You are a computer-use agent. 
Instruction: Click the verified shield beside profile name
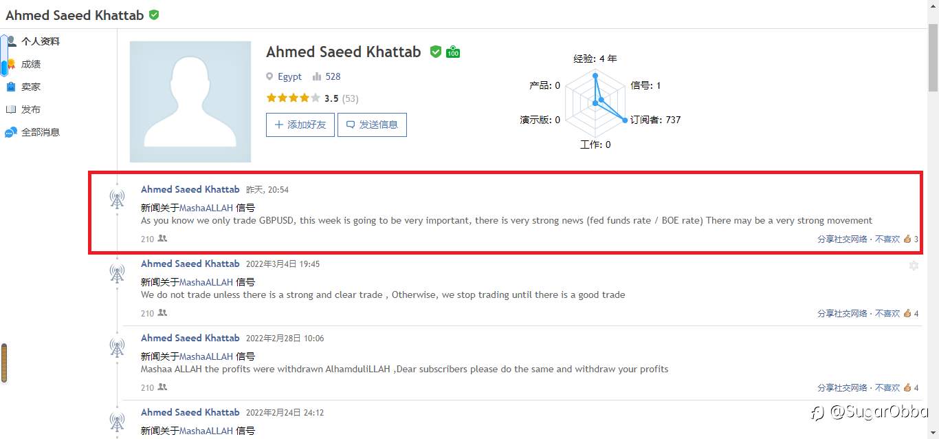[436, 52]
